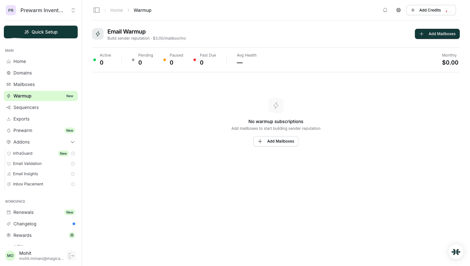Open the Prewarm flame icon
Screen dimensions: 470x266
[x=8, y=130]
